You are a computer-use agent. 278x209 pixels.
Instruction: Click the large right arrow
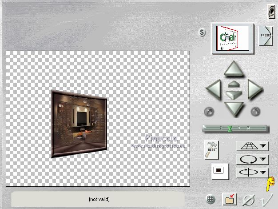click(x=255, y=89)
